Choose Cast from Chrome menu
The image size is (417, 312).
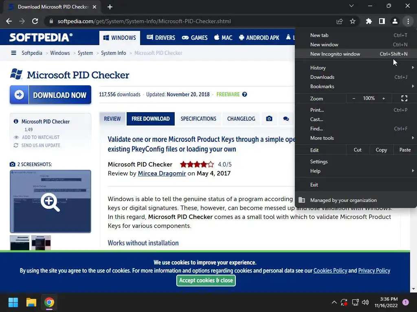356,119
